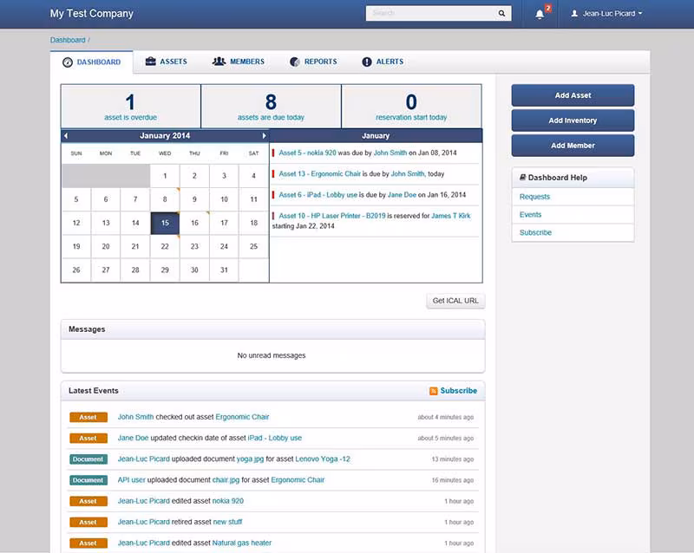694x553 pixels.
Task: Click the Get ICAL URL button
Action: tap(455, 301)
